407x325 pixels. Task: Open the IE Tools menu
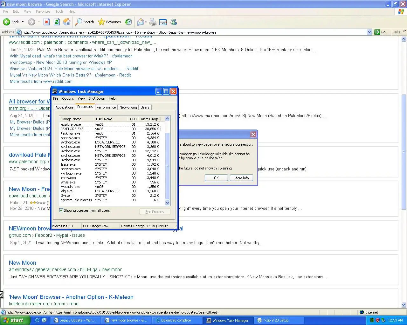[x=59, y=11]
